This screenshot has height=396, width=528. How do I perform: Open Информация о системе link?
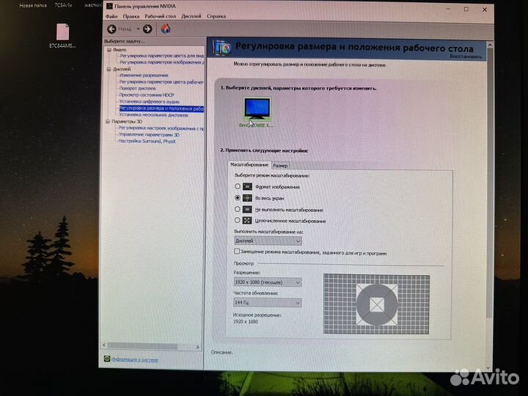135,359
